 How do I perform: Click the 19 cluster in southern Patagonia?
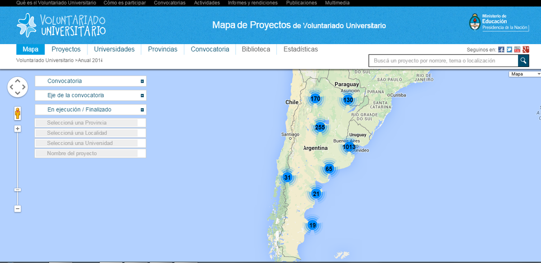pyautogui.click(x=312, y=225)
